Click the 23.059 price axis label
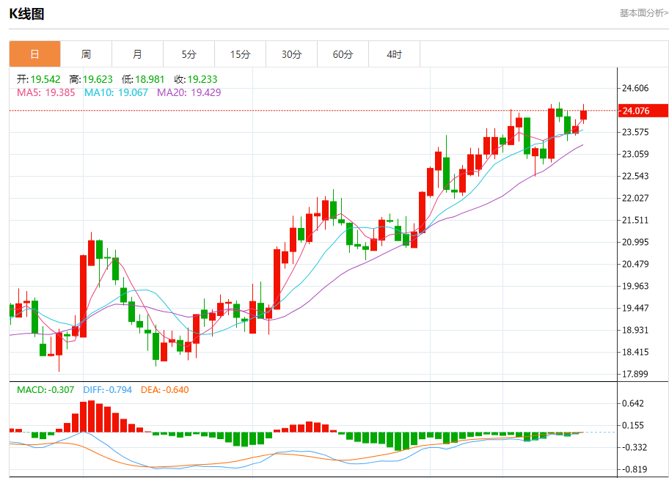 (x=635, y=155)
